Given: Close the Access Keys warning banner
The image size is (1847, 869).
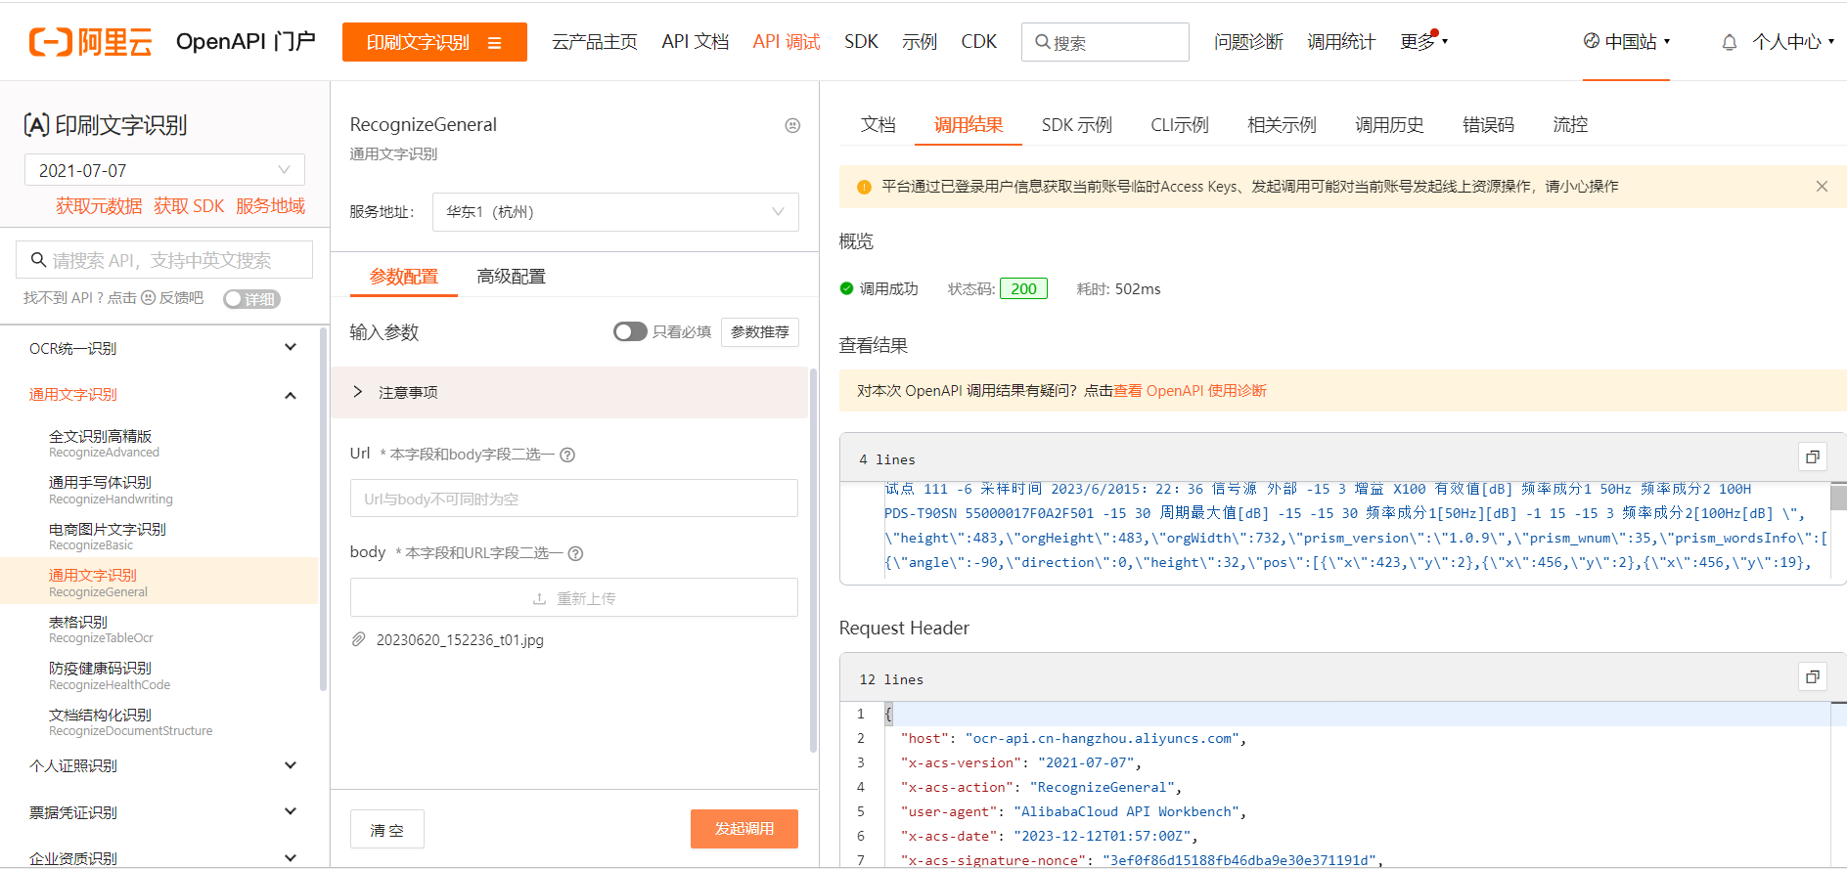Looking at the screenshot, I should pyautogui.click(x=1822, y=187).
